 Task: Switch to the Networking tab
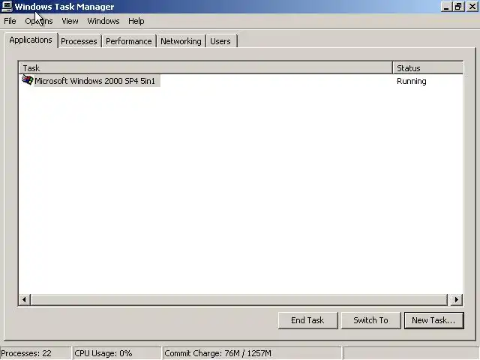point(181,41)
